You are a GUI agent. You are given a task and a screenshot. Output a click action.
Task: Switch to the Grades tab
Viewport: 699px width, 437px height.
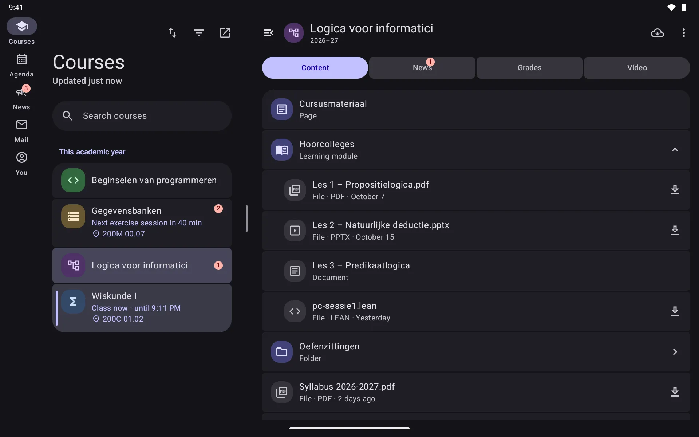530,68
